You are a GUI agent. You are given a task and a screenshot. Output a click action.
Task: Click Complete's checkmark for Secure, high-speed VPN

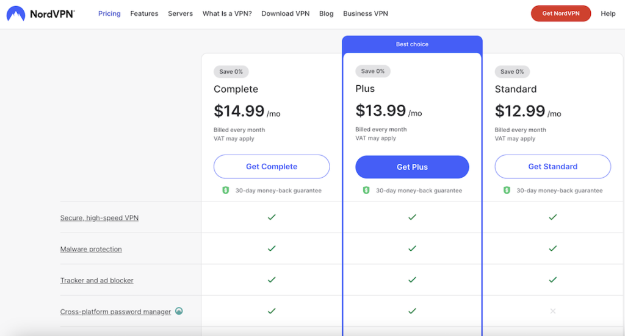tap(272, 217)
